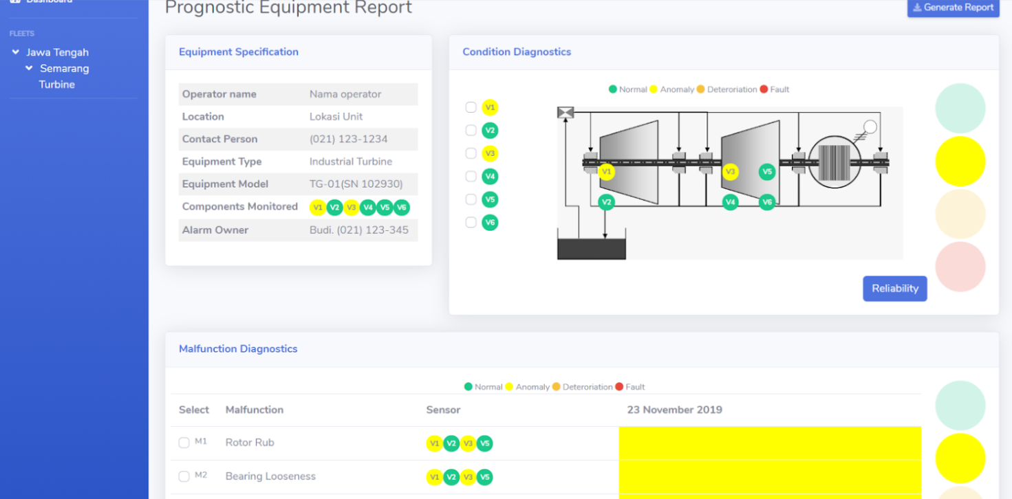Click the V6 sensor marker on turbine diagram
1012x499 pixels.
coord(767,202)
